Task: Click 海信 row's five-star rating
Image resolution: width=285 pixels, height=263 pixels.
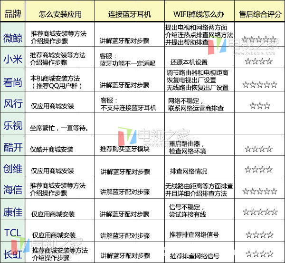Action: (x=260, y=191)
